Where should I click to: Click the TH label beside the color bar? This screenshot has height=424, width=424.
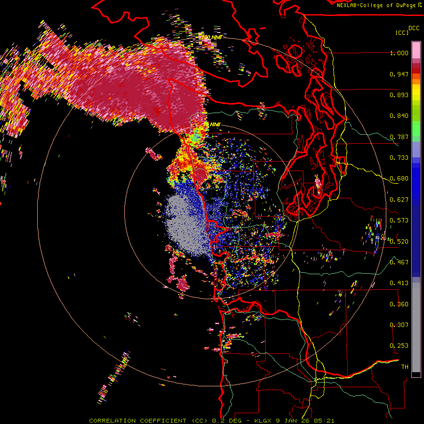(x=405, y=367)
